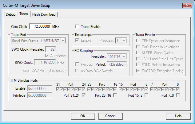
Task: Close the Cortex-M Target Driver Setup dialog
Action: click(187, 5)
